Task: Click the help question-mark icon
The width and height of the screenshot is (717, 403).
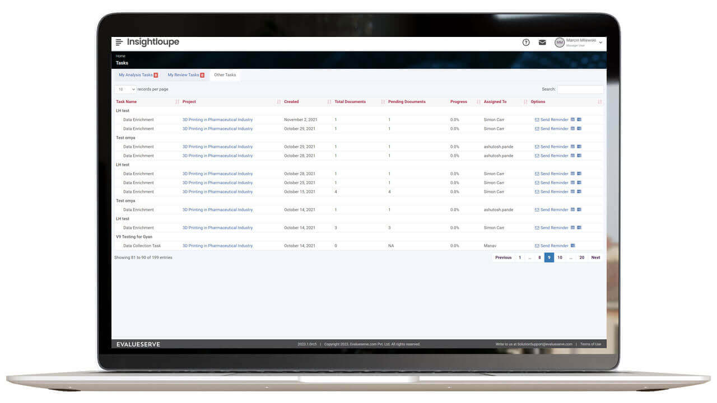Action: pos(525,42)
